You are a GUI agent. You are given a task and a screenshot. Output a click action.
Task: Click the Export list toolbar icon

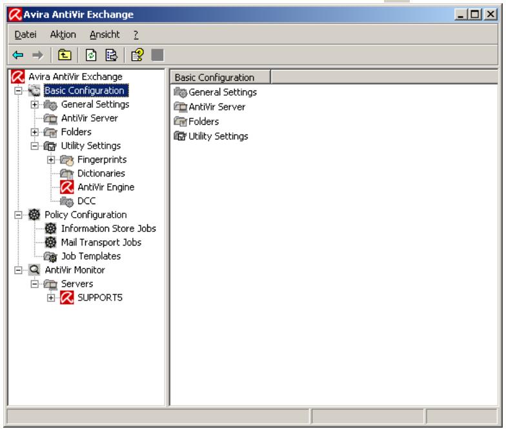(x=112, y=55)
